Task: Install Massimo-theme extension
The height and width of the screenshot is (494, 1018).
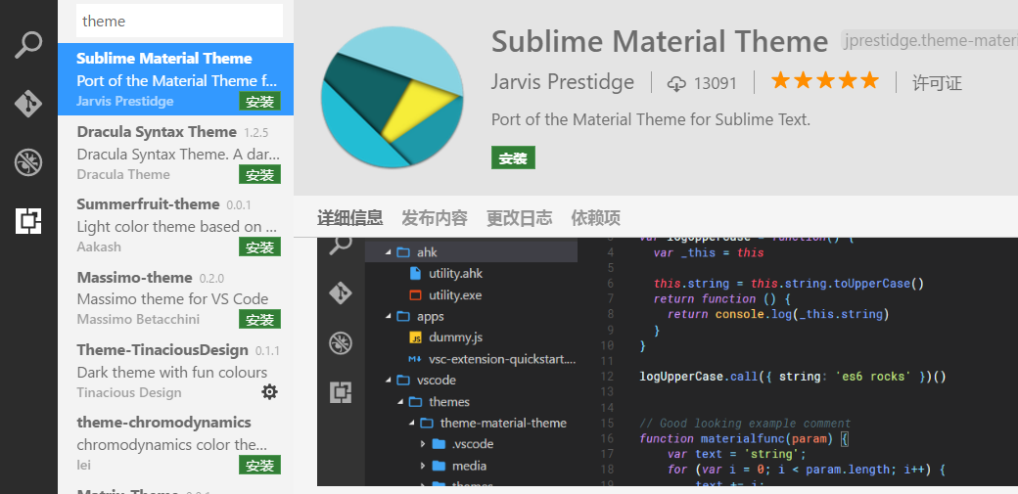Action: pyautogui.click(x=259, y=319)
